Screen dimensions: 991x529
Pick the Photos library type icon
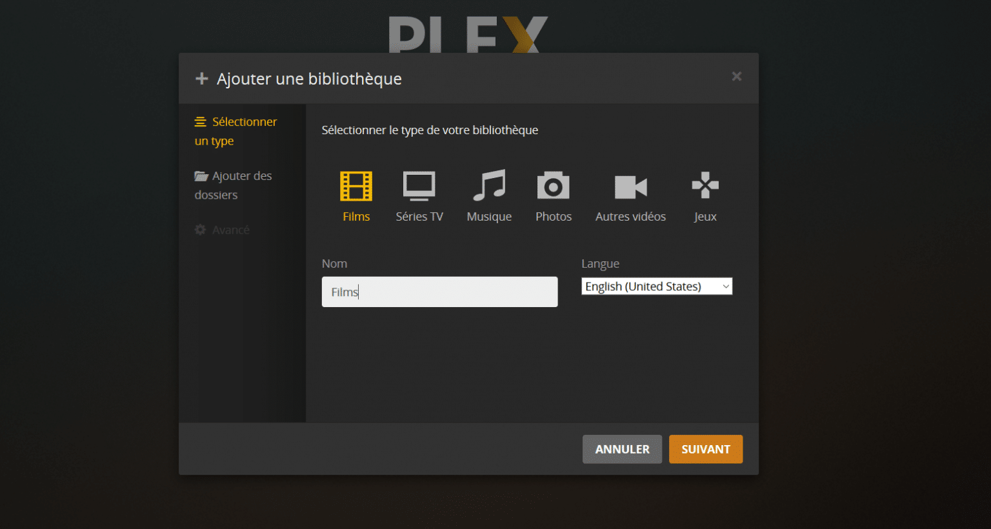tap(553, 186)
